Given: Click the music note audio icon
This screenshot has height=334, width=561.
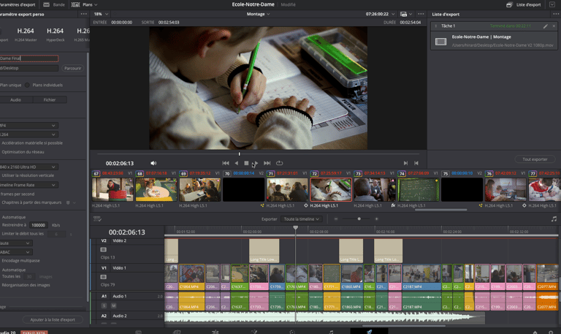Looking at the screenshot, I should (554, 219).
